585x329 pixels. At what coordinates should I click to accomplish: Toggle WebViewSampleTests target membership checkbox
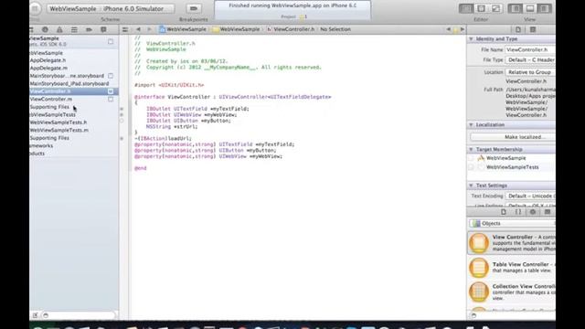pyautogui.click(x=471, y=167)
